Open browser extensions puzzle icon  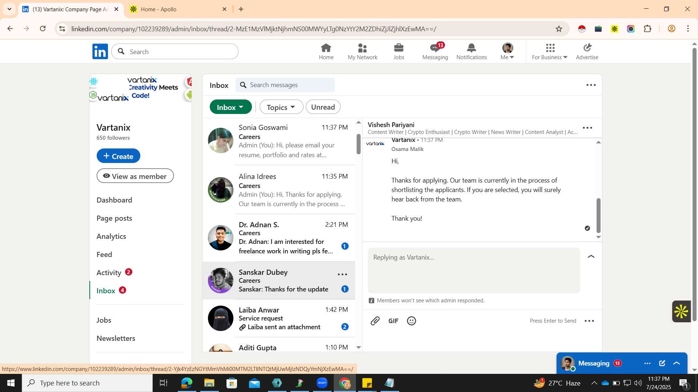[647, 29]
